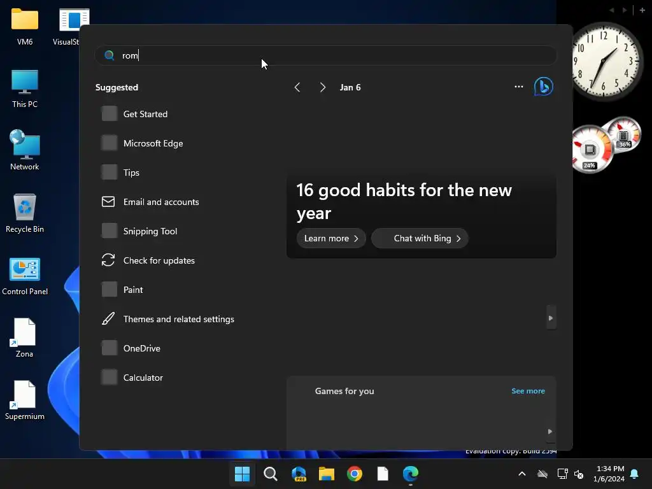Click the Suggested heading
The width and height of the screenshot is (652, 489).
[x=117, y=87]
